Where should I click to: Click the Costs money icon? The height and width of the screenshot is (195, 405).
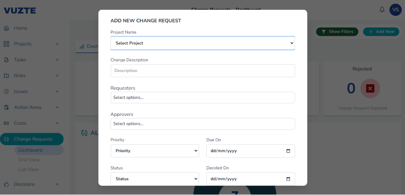point(7,123)
